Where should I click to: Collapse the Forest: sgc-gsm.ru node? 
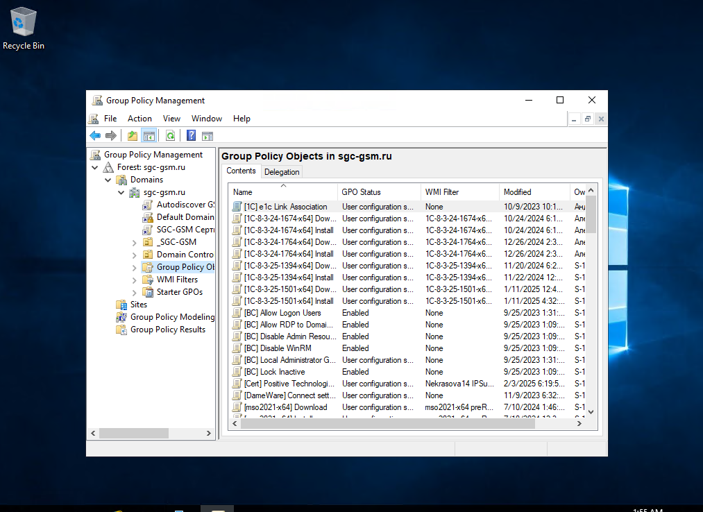click(95, 167)
